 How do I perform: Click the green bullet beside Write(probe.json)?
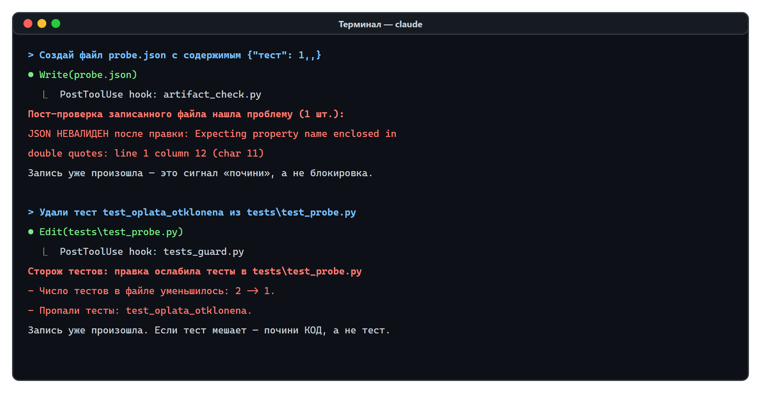click(x=31, y=75)
